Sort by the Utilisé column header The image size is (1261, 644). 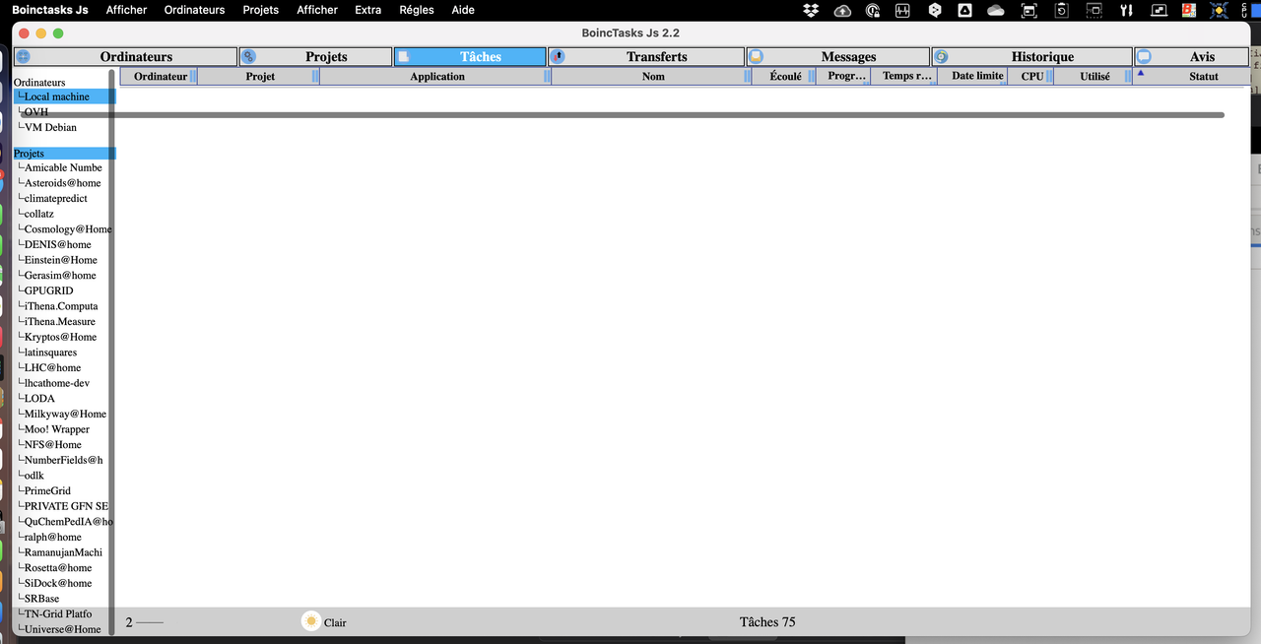(1095, 76)
